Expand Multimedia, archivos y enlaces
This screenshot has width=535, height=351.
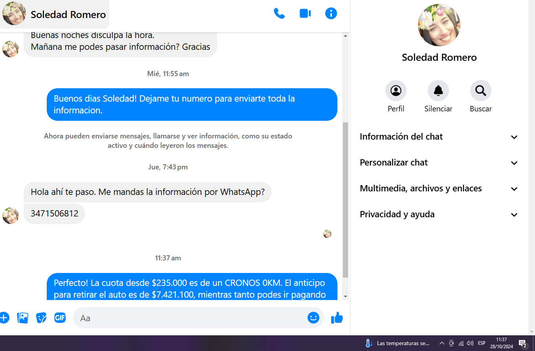coord(439,189)
